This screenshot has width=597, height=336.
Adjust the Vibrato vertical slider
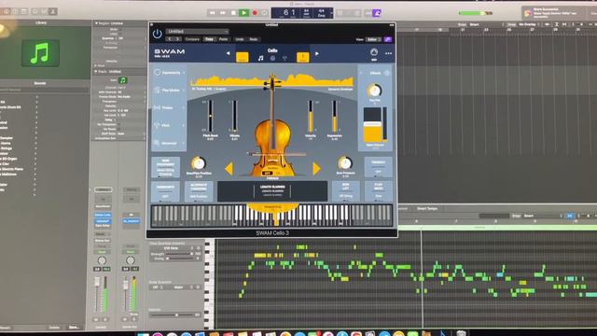point(234,116)
